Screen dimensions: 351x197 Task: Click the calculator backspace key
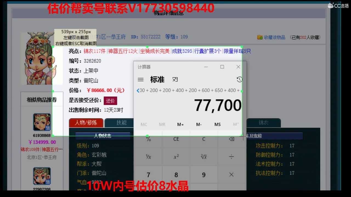pyautogui.click(x=231, y=139)
